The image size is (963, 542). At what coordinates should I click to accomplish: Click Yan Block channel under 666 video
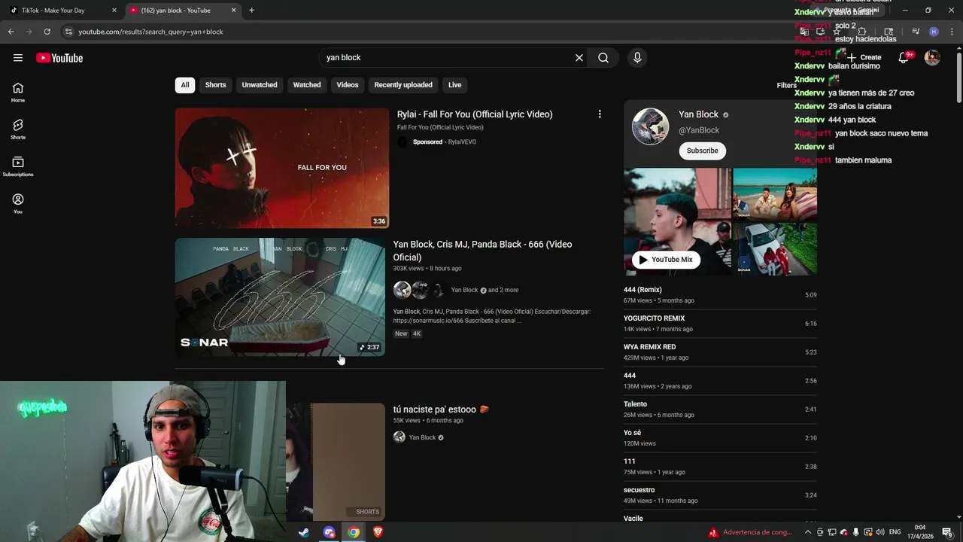point(464,290)
